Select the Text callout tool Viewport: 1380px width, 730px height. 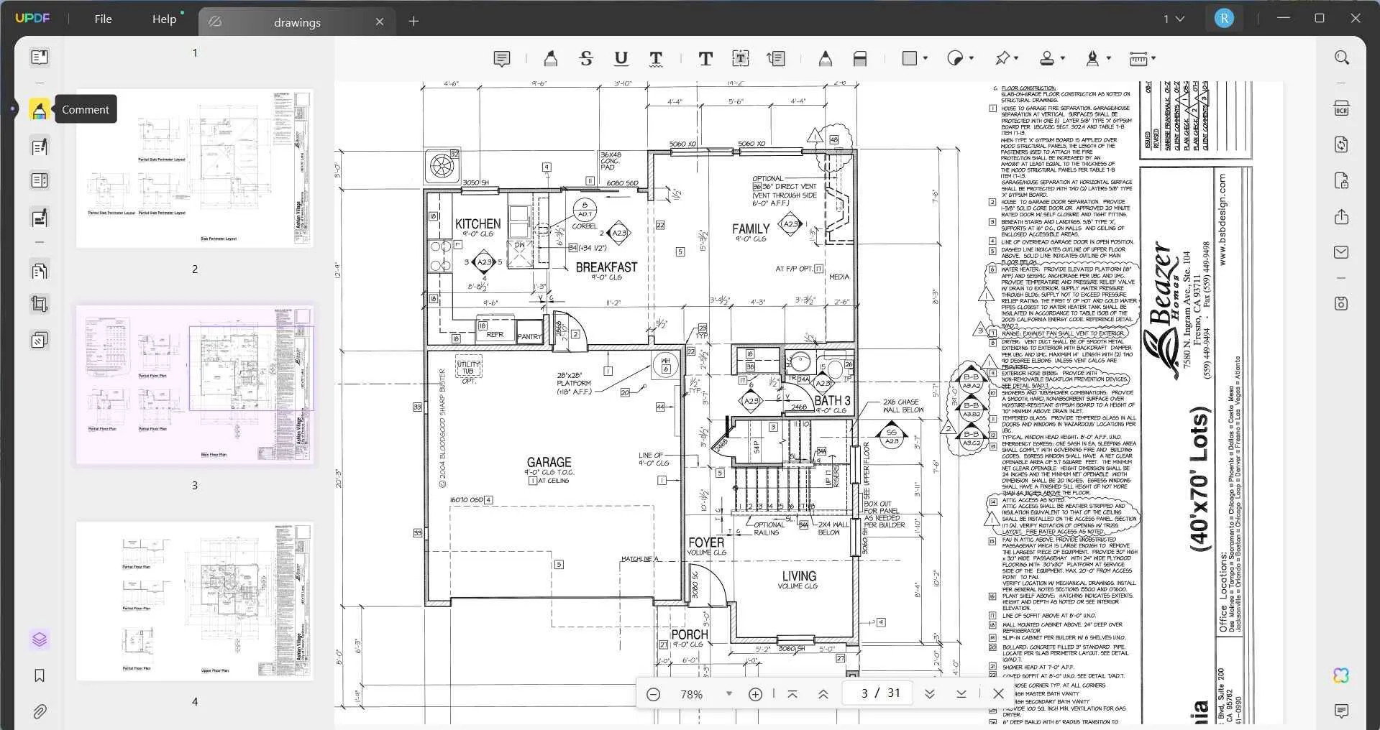(776, 59)
